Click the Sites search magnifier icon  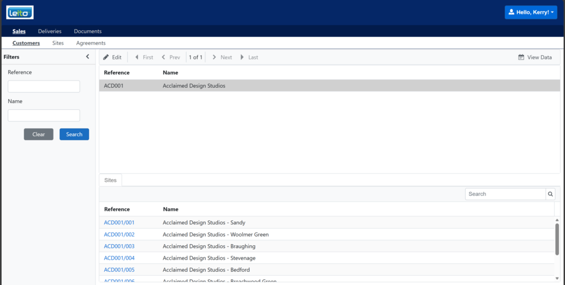click(x=550, y=194)
